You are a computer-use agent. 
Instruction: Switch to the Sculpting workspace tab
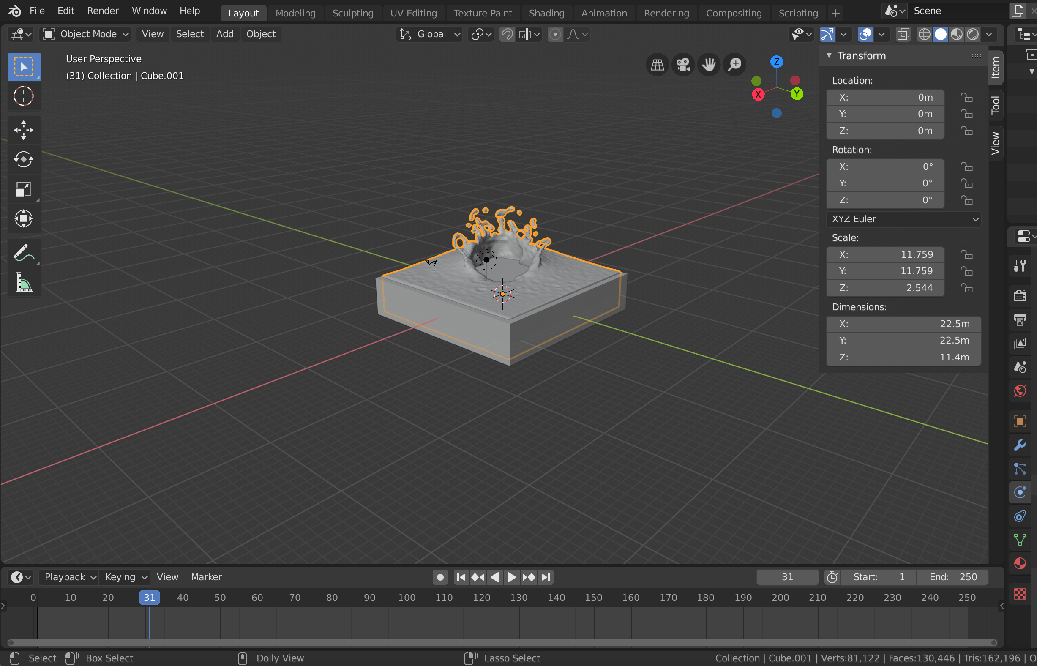tap(353, 14)
